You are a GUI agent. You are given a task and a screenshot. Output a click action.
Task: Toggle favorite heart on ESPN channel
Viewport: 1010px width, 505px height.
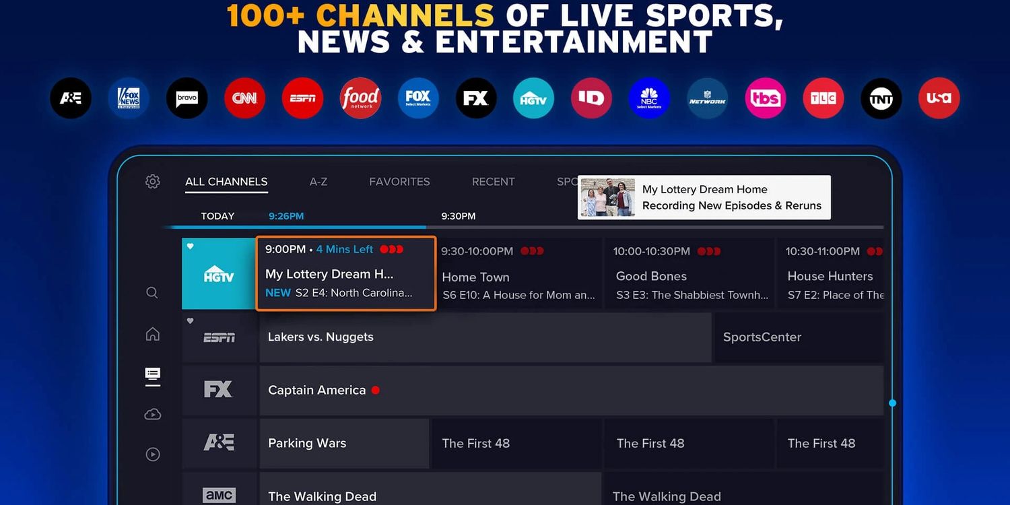(x=191, y=321)
